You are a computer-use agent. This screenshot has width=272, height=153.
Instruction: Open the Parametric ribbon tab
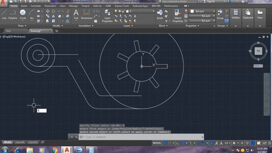point(50,6)
